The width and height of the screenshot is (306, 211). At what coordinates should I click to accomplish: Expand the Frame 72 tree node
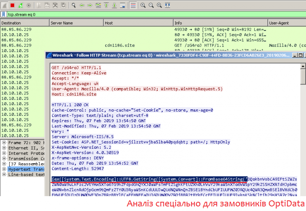4,143
